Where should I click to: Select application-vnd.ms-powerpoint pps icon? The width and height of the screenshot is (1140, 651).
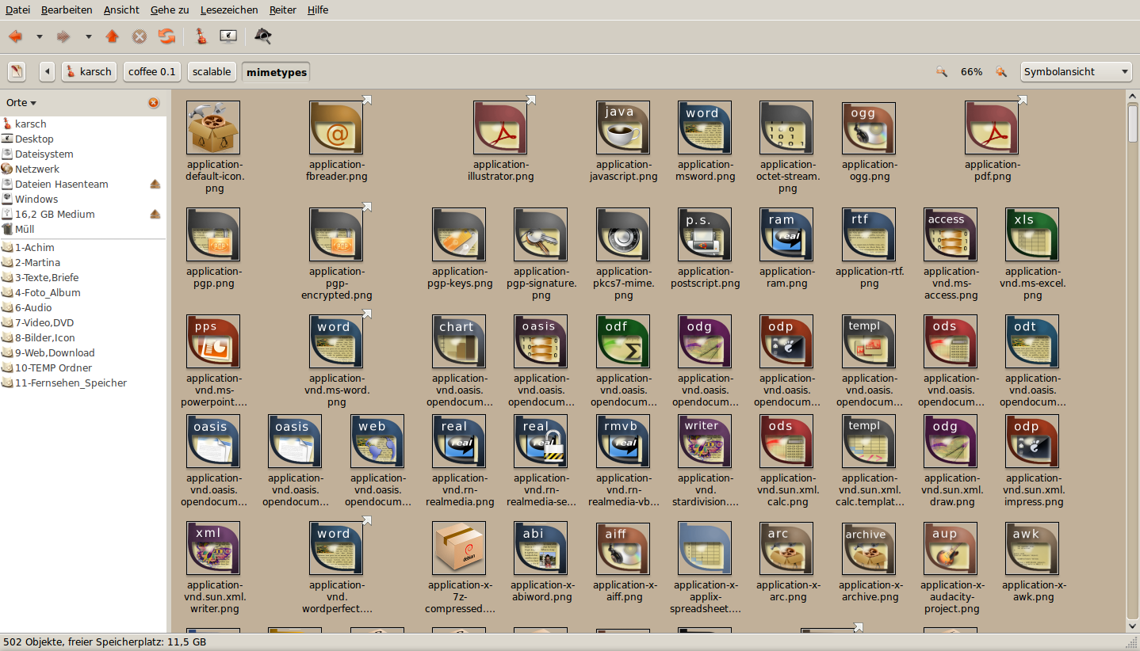[213, 341]
